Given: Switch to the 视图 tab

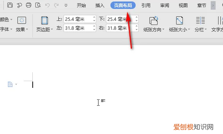Looking at the screenshot, I should (x=183, y=6).
